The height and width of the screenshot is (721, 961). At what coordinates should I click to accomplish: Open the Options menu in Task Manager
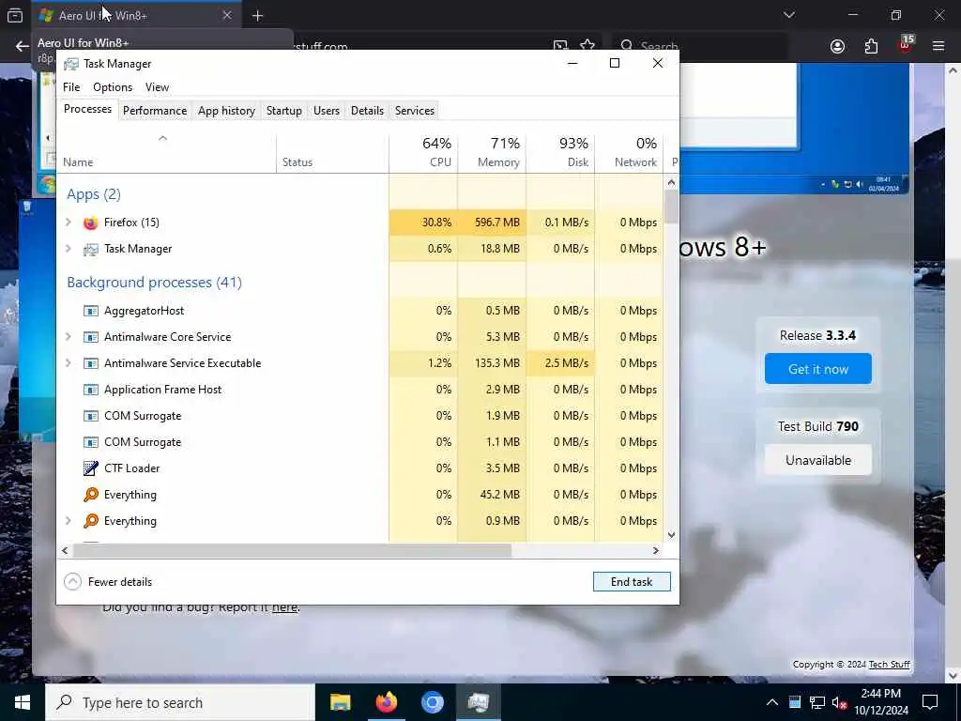113,87
